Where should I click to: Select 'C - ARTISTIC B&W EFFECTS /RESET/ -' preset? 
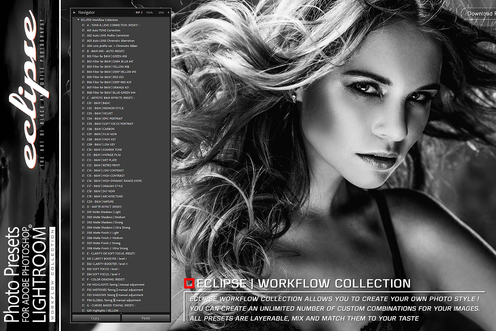click(111, 98)
